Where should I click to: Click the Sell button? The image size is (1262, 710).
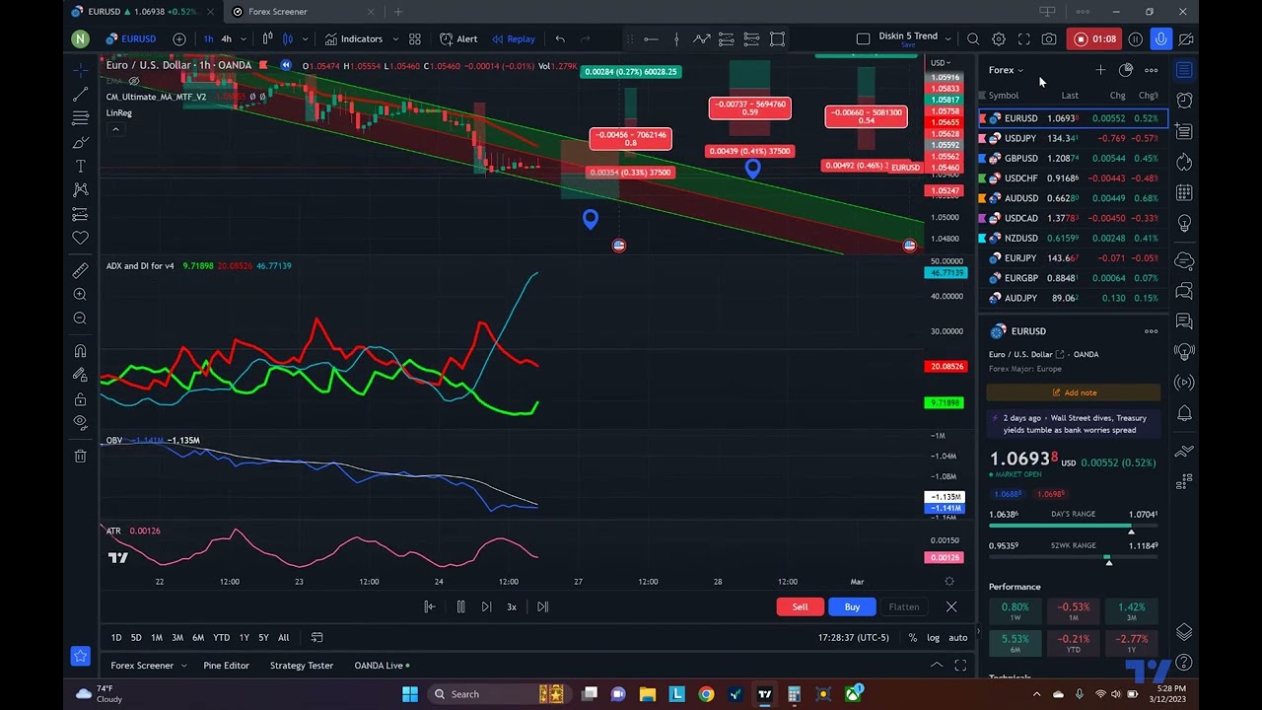pos(800,606)
